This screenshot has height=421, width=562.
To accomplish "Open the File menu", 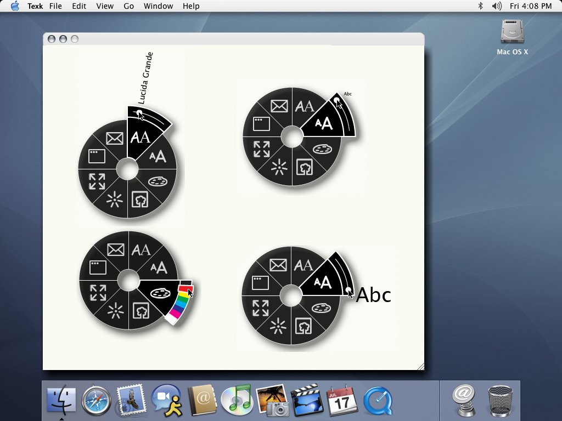I will point(55,6).
